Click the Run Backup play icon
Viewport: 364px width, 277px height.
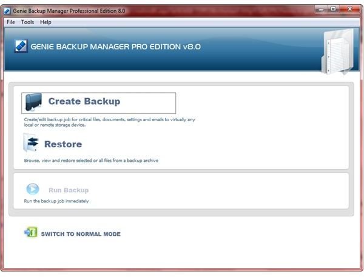[x=33, y=189]
